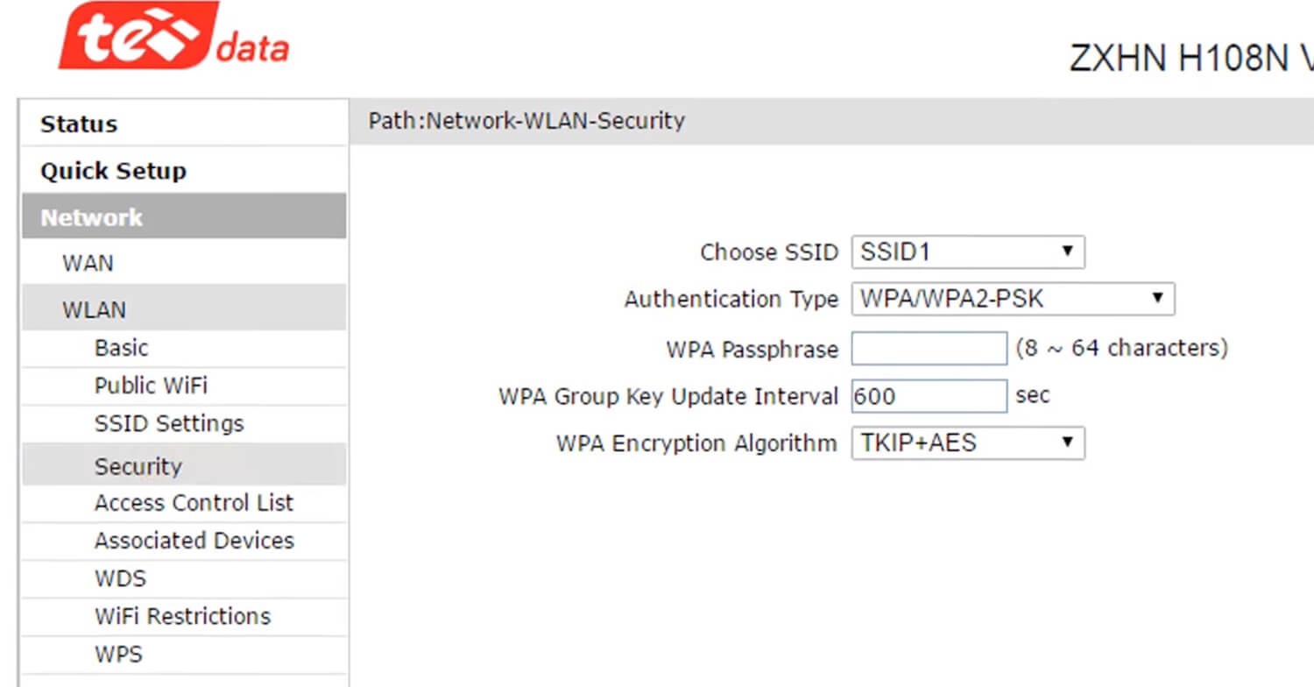1314x687 pixels.
Task: View Associated Devices page
Action: (x=194, y=541)
